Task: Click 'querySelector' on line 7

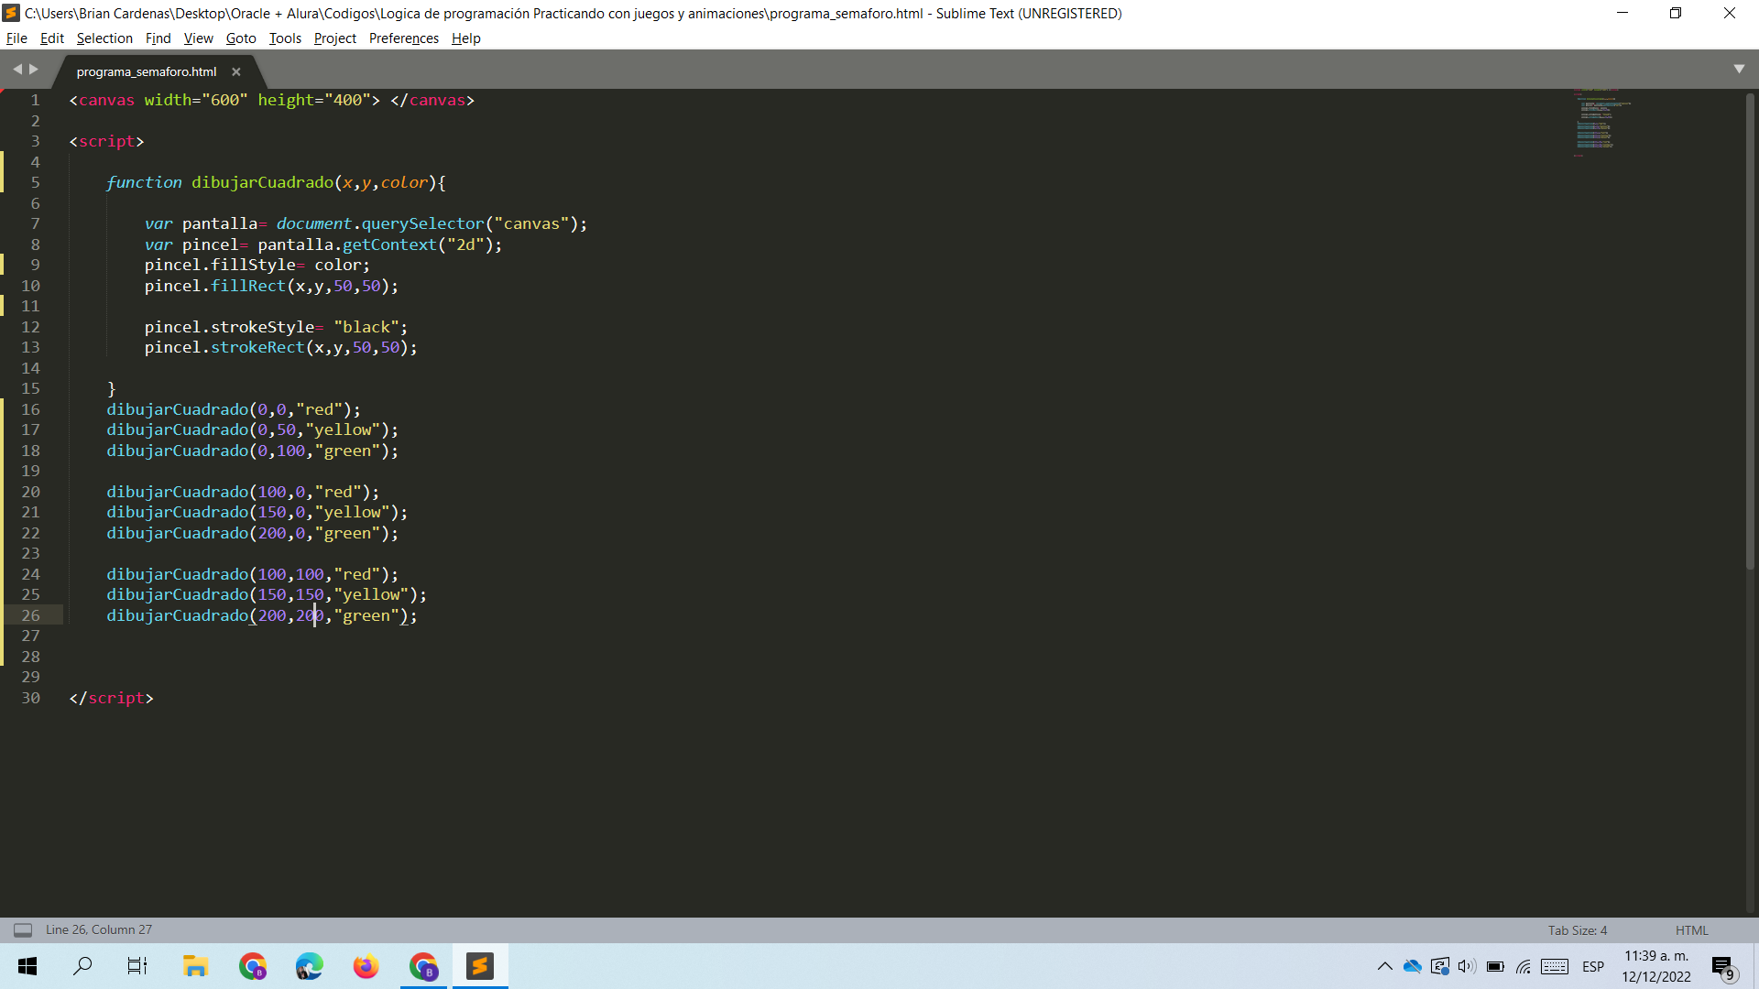Action: (x=422, y=223)
